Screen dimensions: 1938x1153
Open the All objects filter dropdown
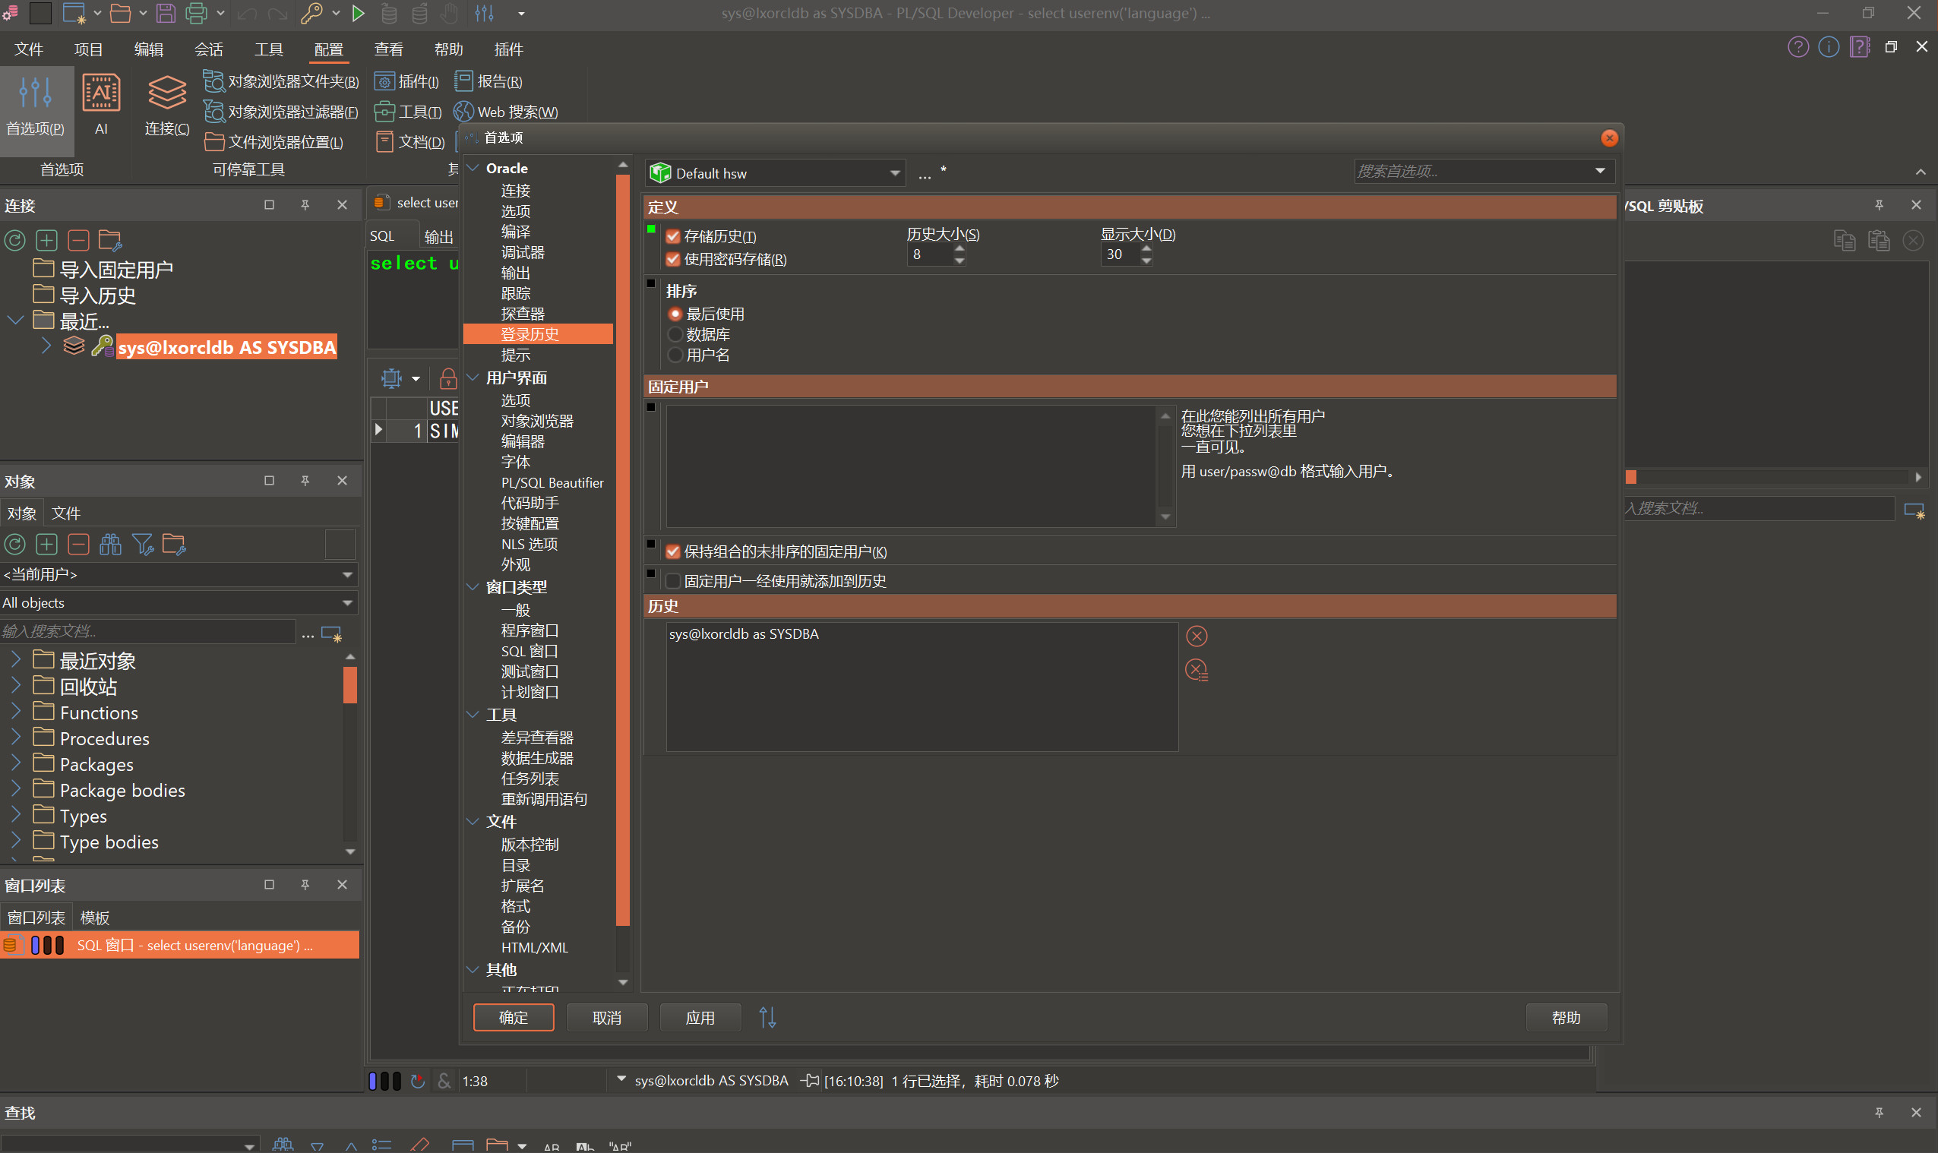point(347,603)
